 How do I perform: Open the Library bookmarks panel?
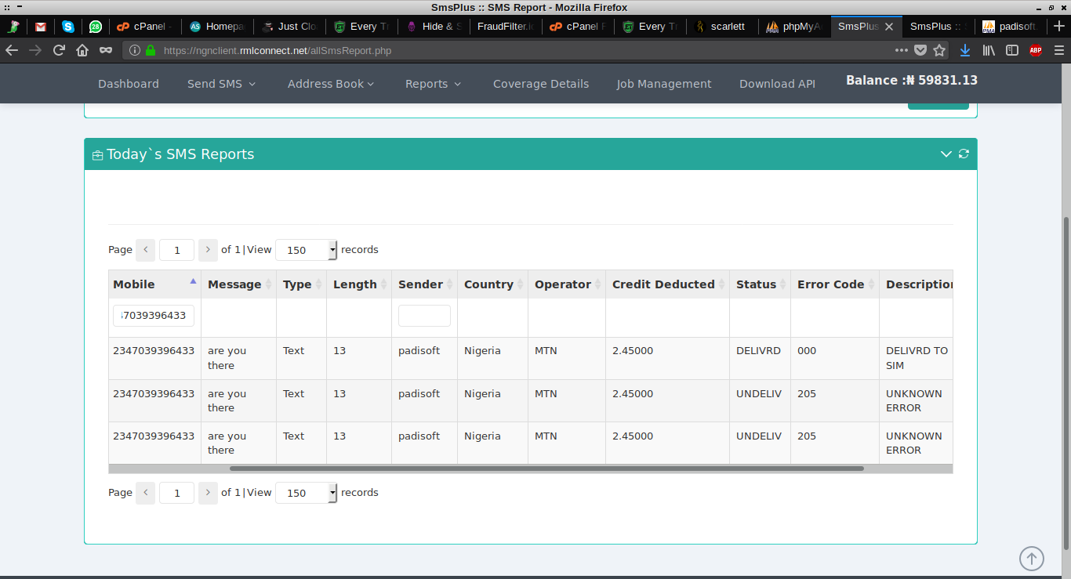click(989, 50)
